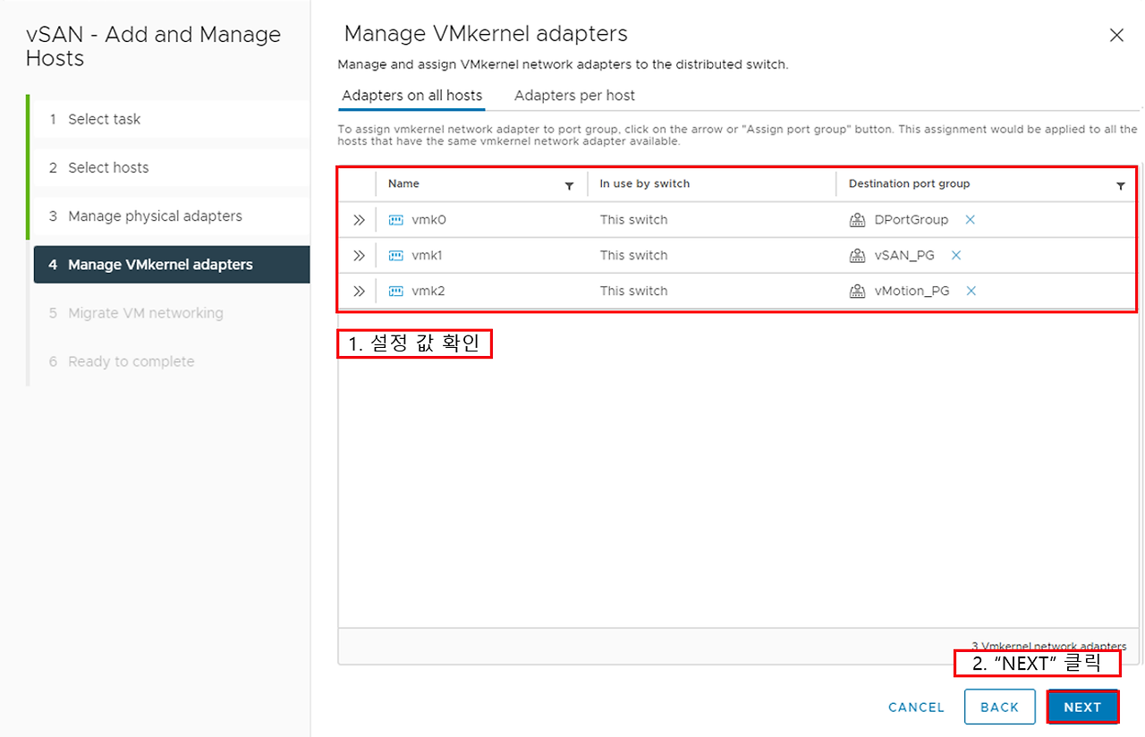Click "This switch" in vmk2 row
Viewport: 1145px width, 737px height.
tap(633, 292)
